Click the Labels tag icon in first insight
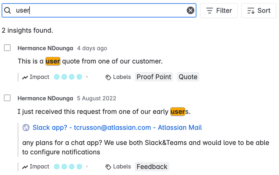The height and width of the screenshot is (175, 279). [108, 77]
